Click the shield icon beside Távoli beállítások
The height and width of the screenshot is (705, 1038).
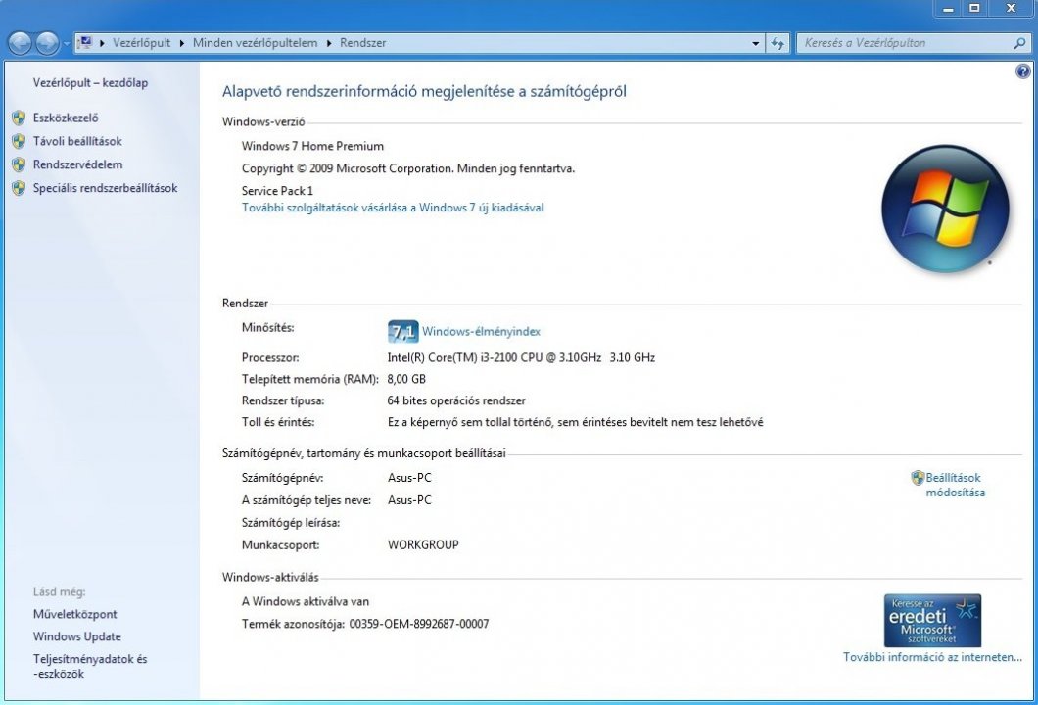(19, 141)
